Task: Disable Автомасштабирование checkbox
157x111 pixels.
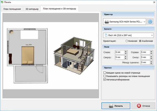Action: tap(105, 79)
